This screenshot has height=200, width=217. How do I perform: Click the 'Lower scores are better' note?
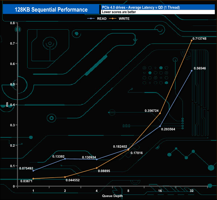(119, 12)
